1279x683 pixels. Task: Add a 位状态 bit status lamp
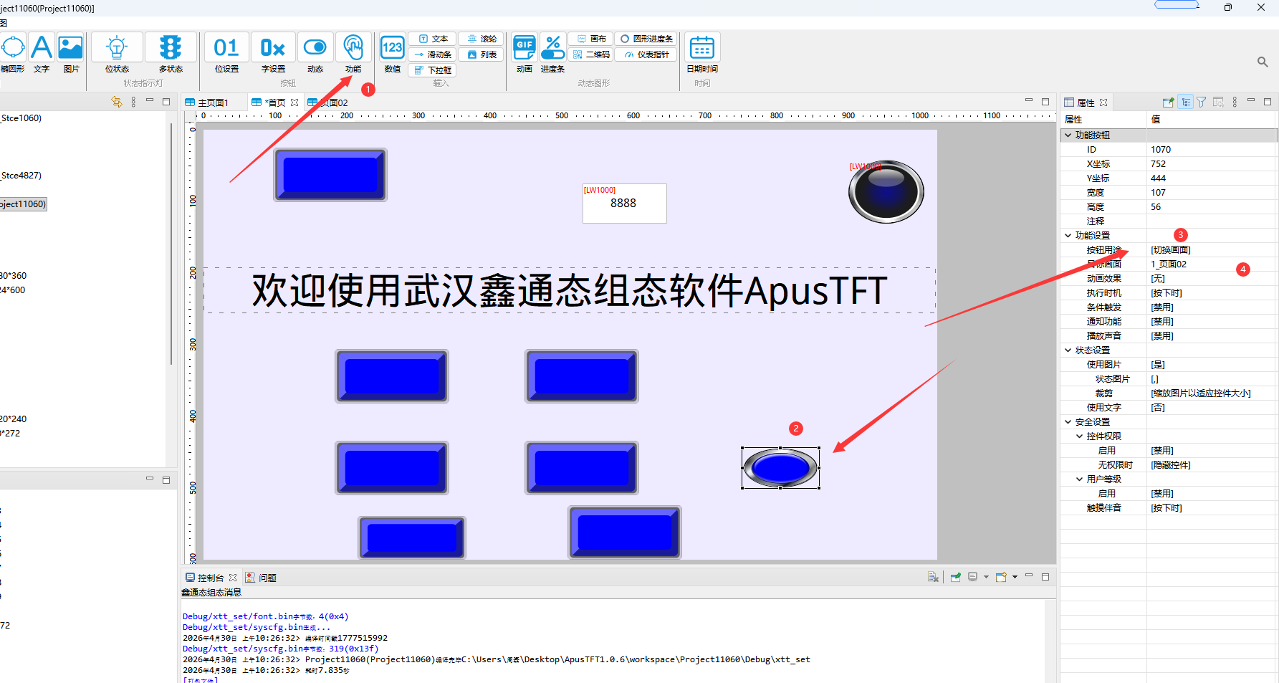117,54
